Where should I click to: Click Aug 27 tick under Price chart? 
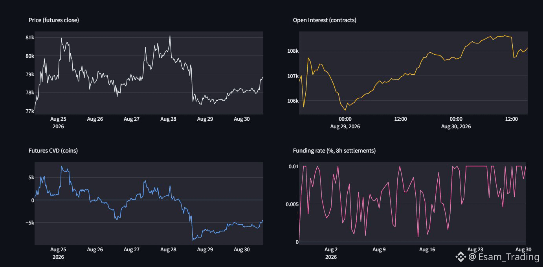coord(131,119)
